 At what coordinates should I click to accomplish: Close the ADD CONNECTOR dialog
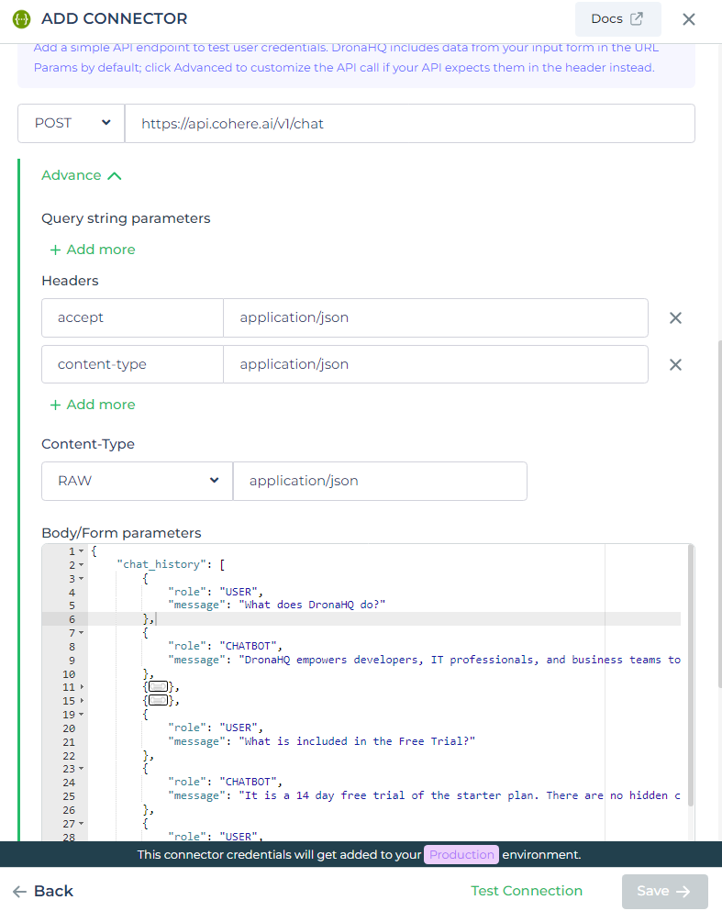pyautogui.click(x=689, y=18)
